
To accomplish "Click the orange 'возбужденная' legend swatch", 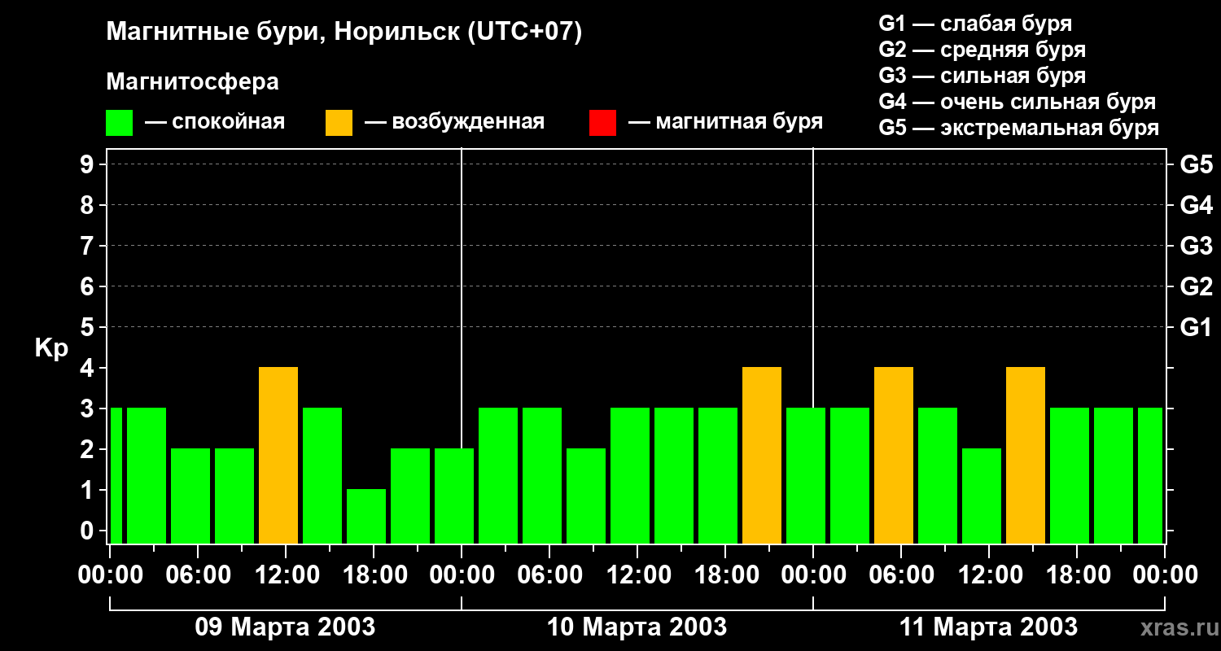I will [339, 122].
